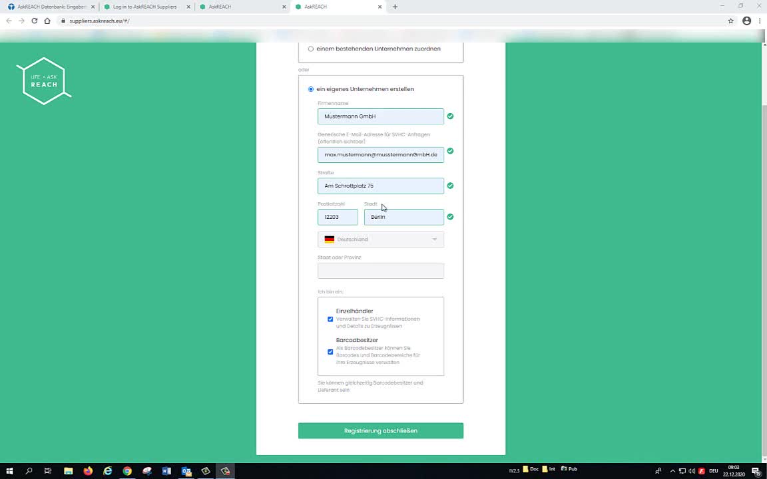Image resolution: width=767 pixels, height=479 pixels.
Task: Select 'einem bestehenden Unternehmen zuordnen' radio option
Action: click(x=311, y=49)
